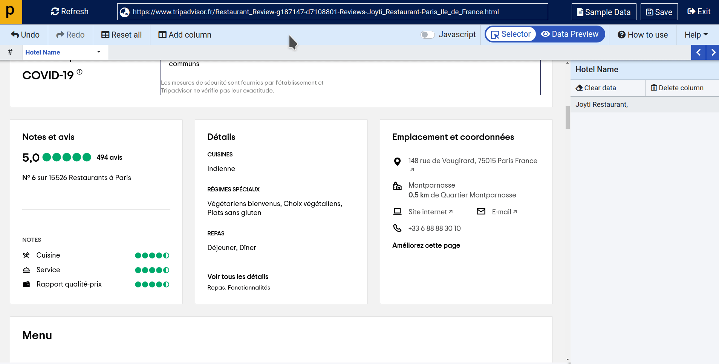Click the telephone handset icon

click(397, 228)
